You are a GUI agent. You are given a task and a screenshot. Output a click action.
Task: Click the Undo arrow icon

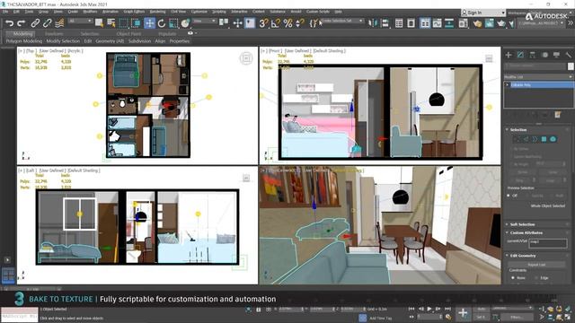click(9, 23)
